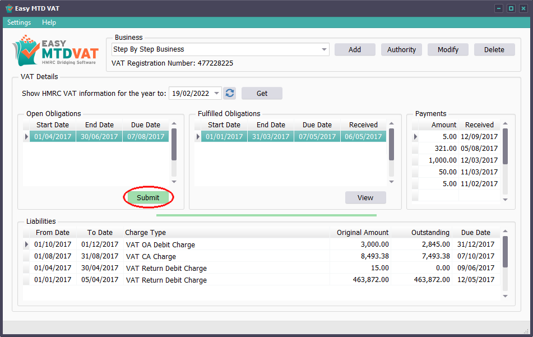Viewport: 533px width, 337px height.
Task: Select fulfilled obligation start 01/01/2017
Action: click(224, 137)
